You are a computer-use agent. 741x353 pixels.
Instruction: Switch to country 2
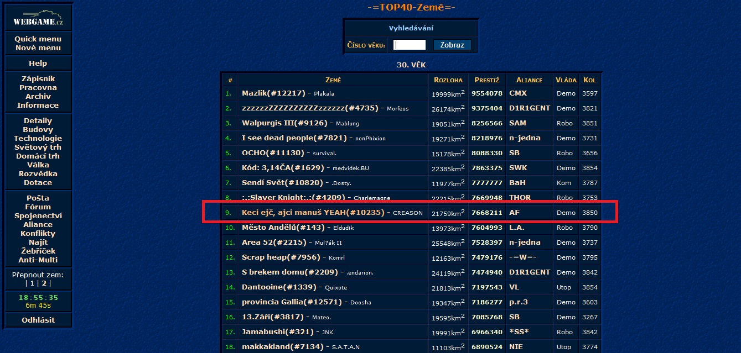click(44, 283)
